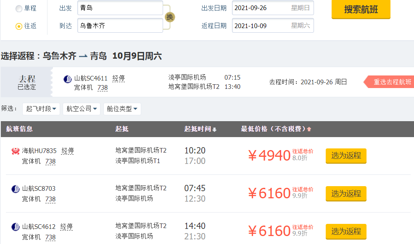Open the 舱位类型 filter dropdown

(122, 109)
